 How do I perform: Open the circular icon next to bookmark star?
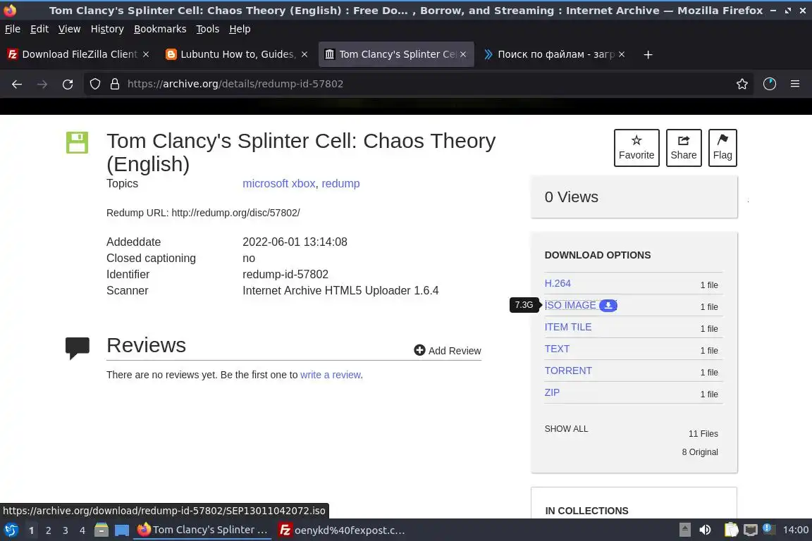770,84
